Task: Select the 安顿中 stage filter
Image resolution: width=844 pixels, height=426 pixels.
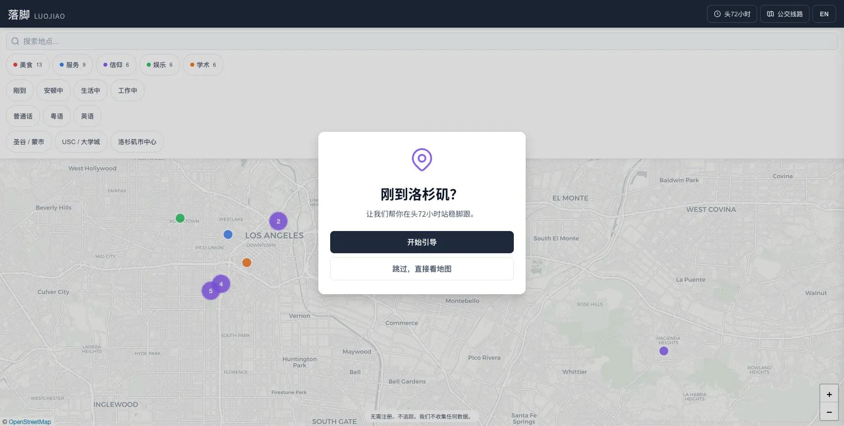Action: point(53,90)
